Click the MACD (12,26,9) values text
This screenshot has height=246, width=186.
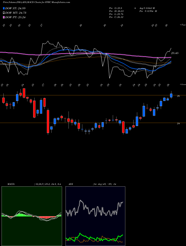(47, 184)
